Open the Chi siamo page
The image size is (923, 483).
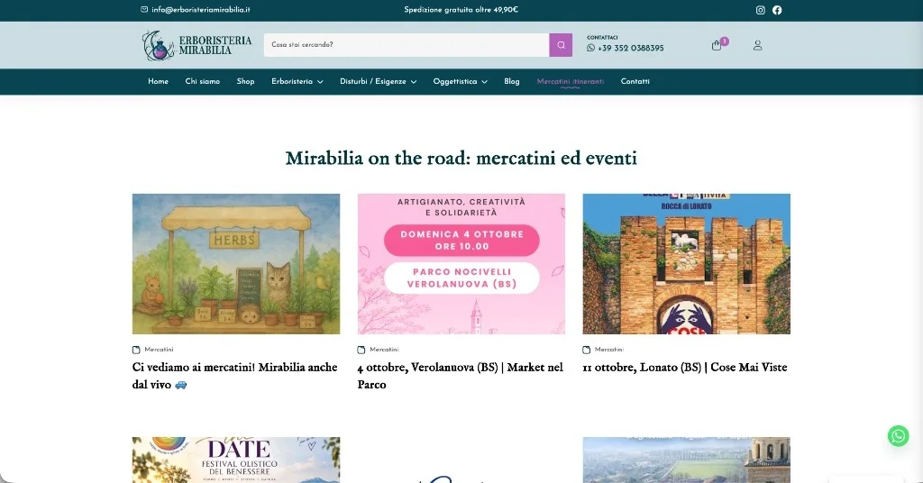pyautogui.click(x=203, y=82)
